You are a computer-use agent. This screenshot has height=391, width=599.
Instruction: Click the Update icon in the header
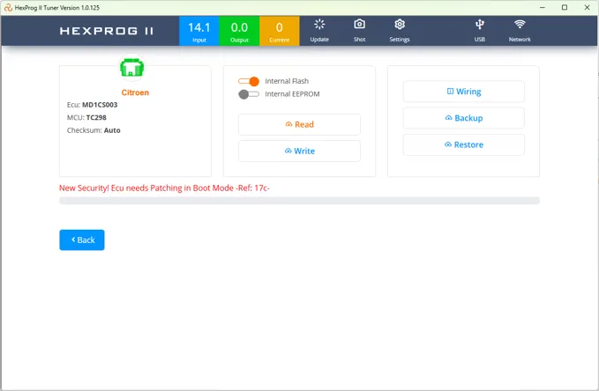(319, 25)
